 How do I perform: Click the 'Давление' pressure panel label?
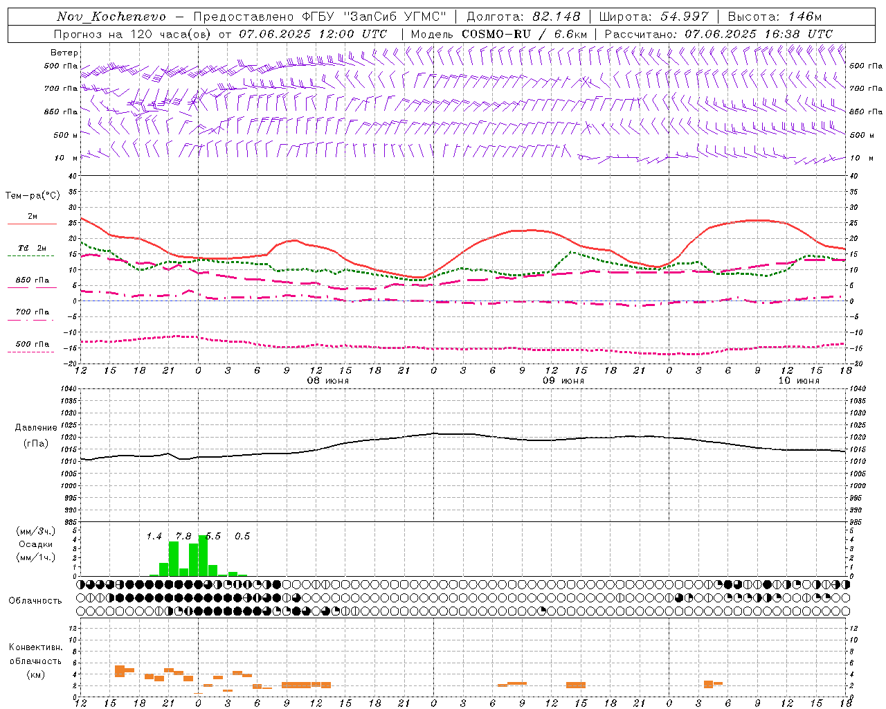(x=36, y=427)
